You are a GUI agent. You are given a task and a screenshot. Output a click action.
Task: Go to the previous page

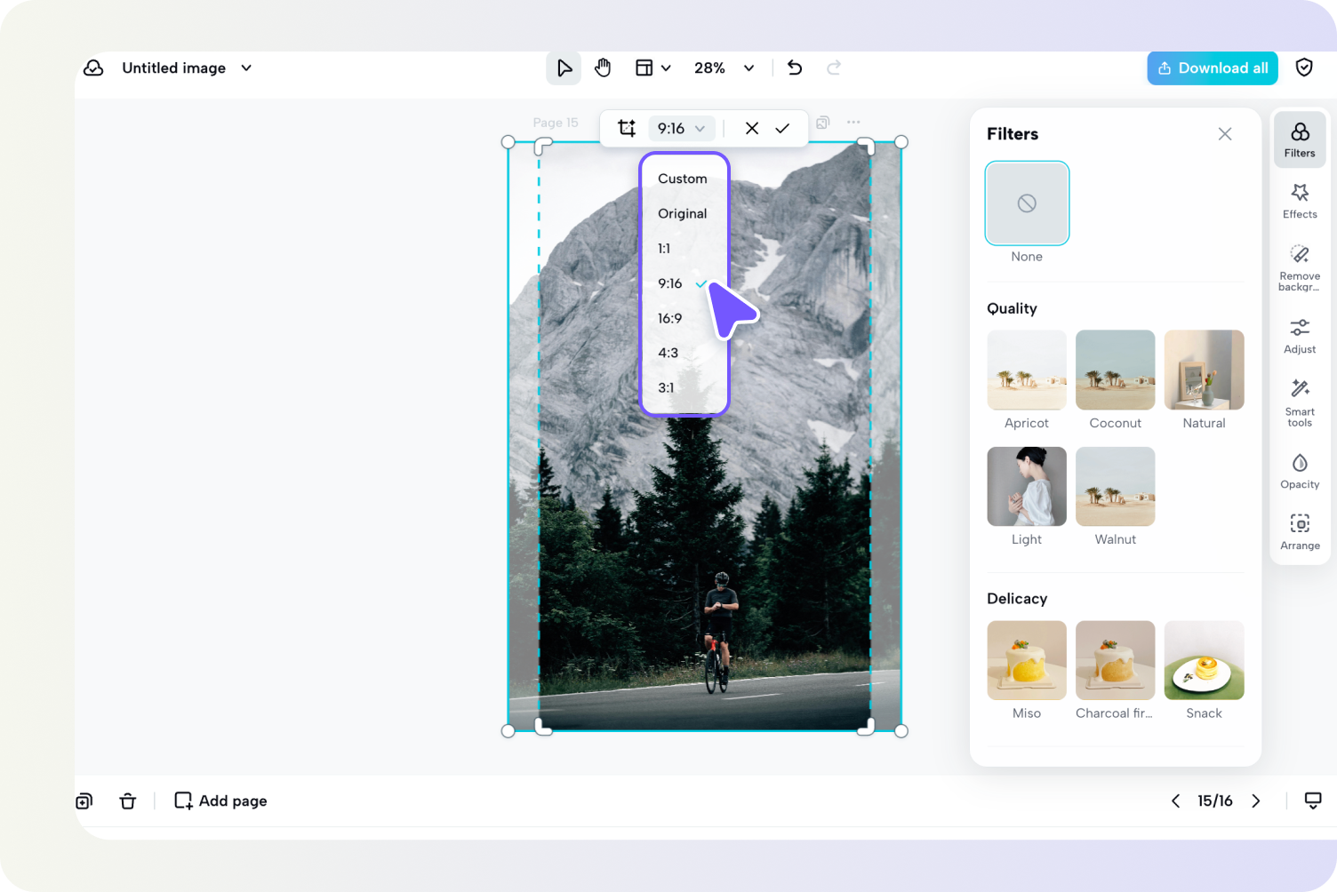coord(1175,801)
